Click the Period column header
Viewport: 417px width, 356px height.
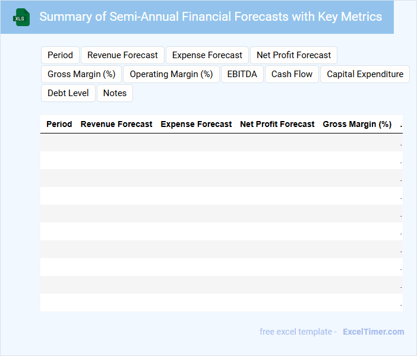pyautogui.click(x=59, y=124)
